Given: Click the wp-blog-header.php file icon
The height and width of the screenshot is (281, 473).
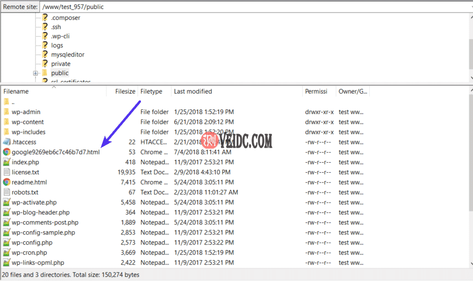Looking at the screenshot, I should pyautogui.click(x=6, y=212).
